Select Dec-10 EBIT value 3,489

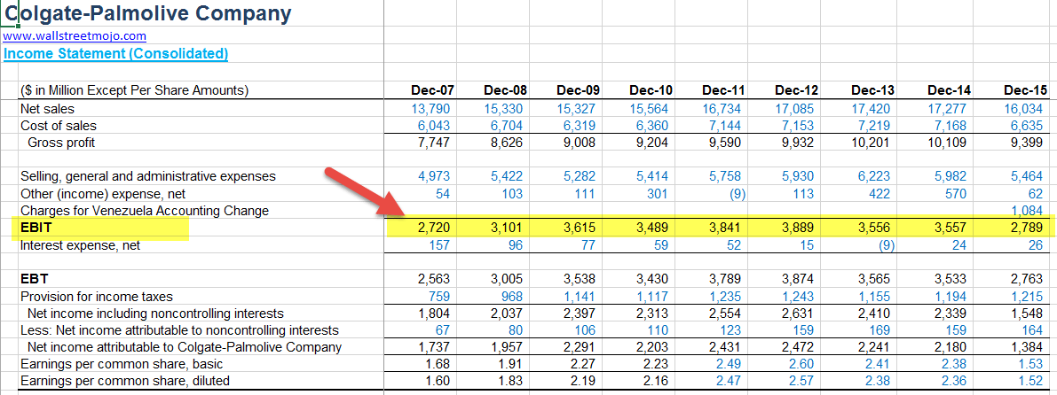point(652,228)
